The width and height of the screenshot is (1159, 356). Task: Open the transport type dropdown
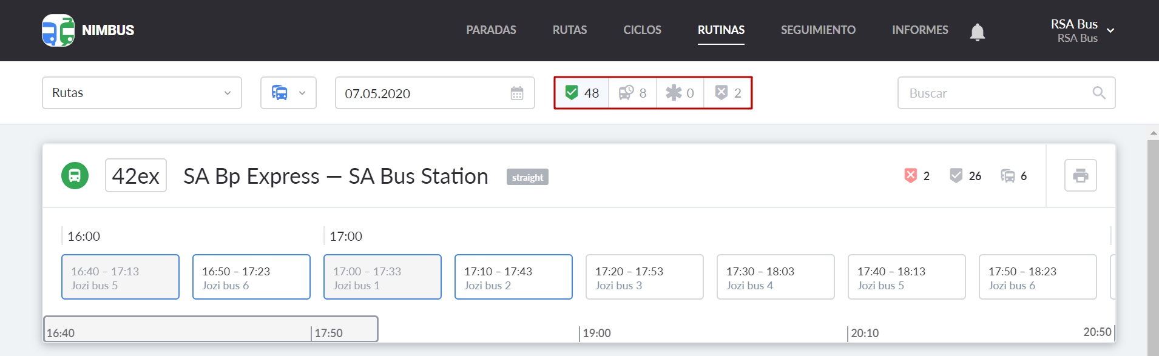tap(288, 93)
